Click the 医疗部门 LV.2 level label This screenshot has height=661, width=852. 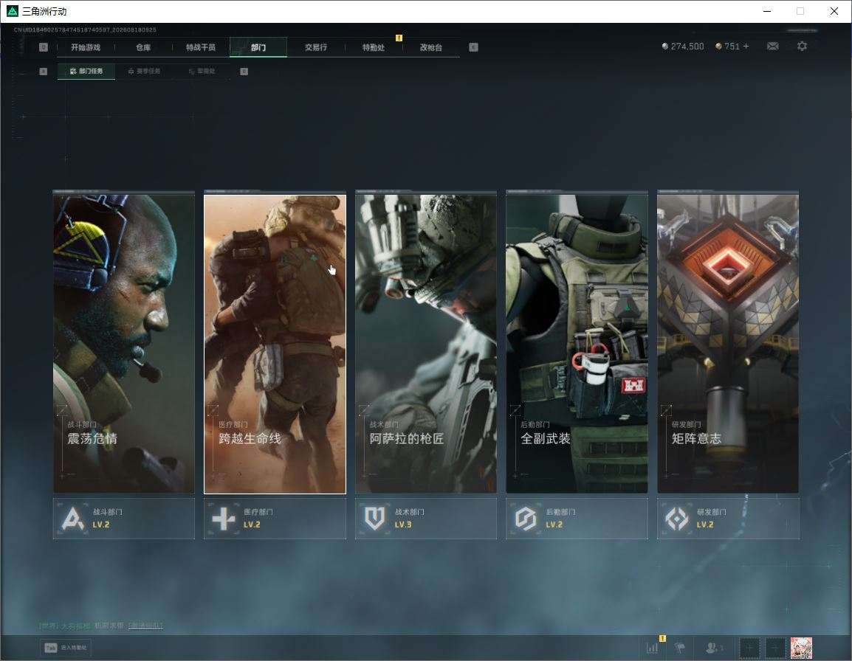(x=252, y=525)
